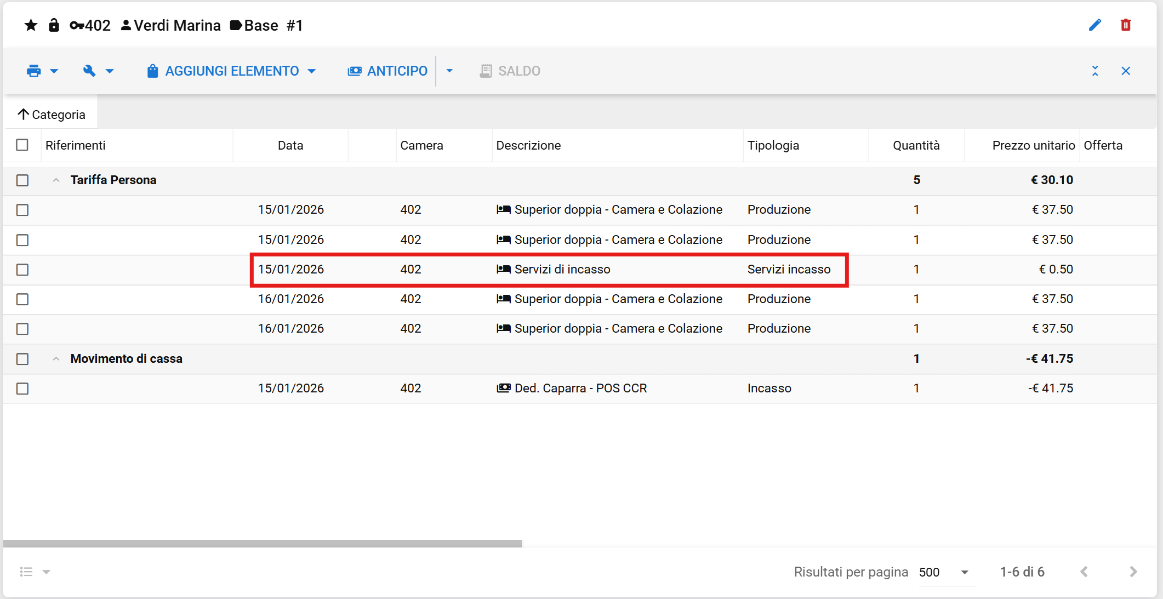The height and width of the screenshot is (599, 1163).
Task: Click the wrench tools icon
Action: pyautogui.click(x=89, y=71)
